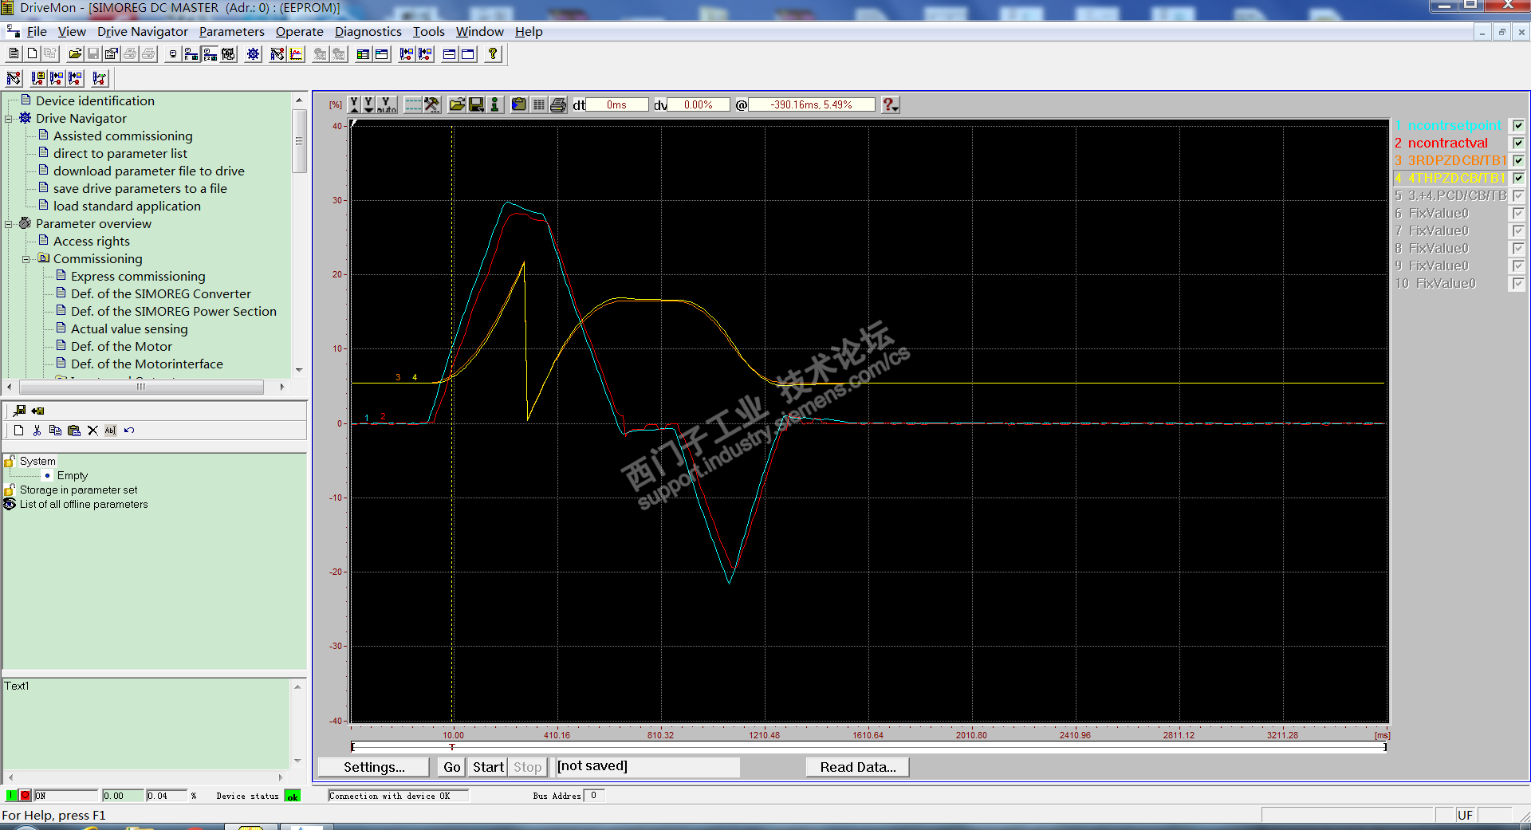Image resolution: width=1531 pixels, height=830 pixels.
Task: Click the cursor position value field
Action: pos(812,104)
